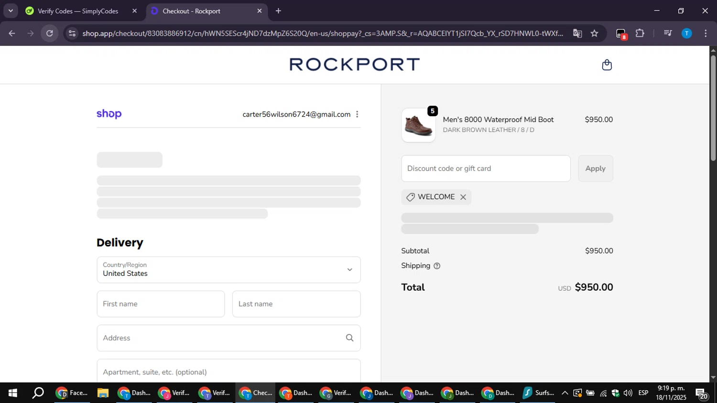Open the Windows Security shield tray icon
717x403 pixels.
tap(616, 393)
